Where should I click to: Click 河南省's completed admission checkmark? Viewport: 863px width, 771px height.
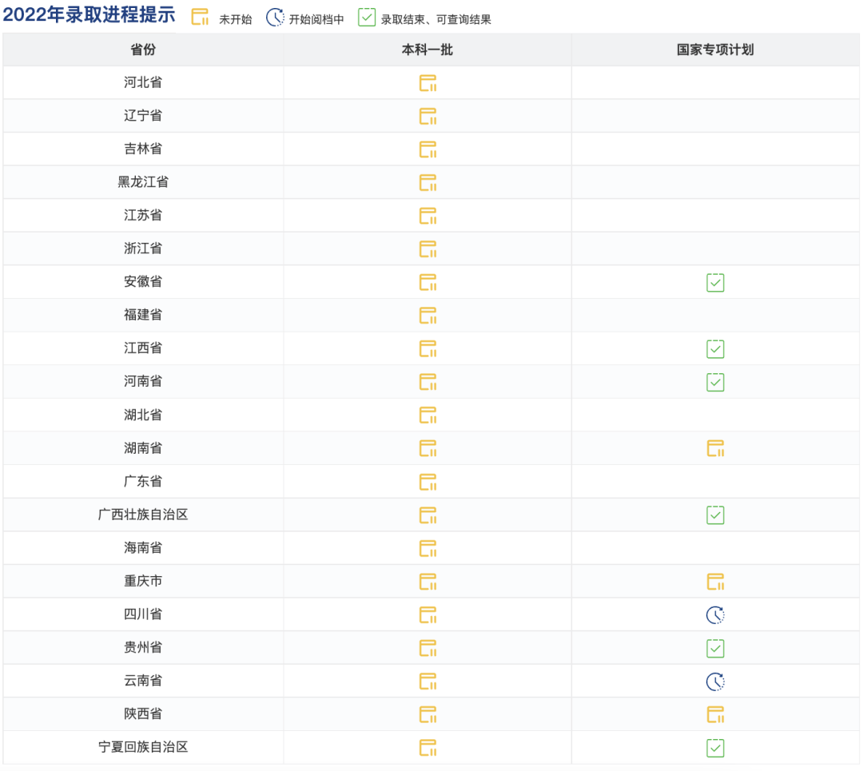pos(715,382)
